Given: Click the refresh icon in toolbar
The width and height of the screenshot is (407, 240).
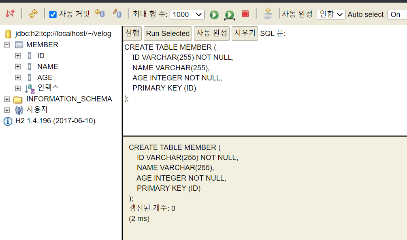Looking at the screenshot, I should [33, 13].
